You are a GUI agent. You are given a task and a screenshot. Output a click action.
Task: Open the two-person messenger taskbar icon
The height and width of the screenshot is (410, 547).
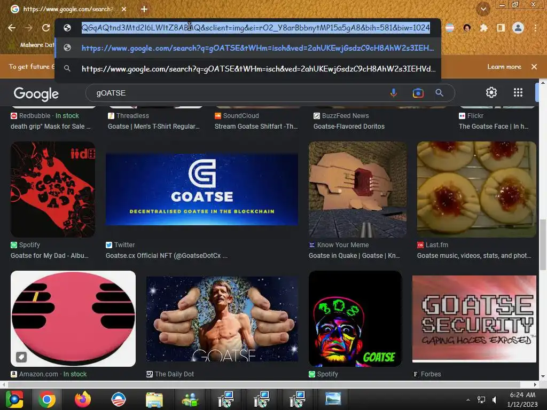(x=190, y=399)
